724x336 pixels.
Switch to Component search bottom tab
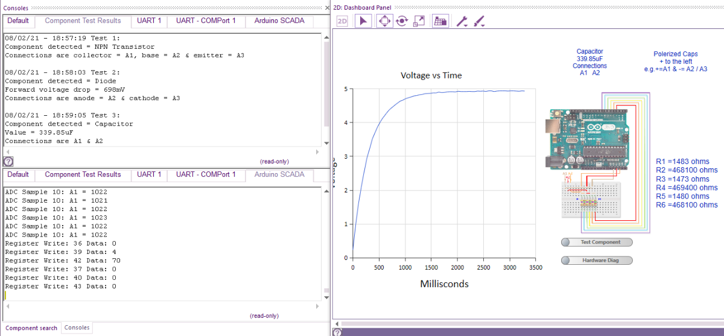click(31, 328)
